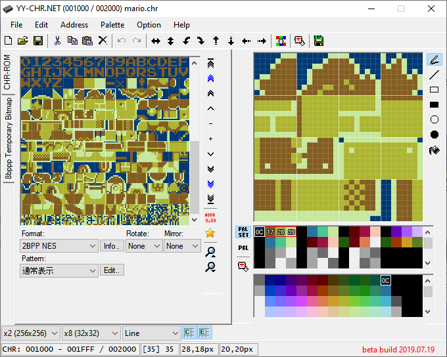Click the yellow star bookmark icon

pos(210,232)
